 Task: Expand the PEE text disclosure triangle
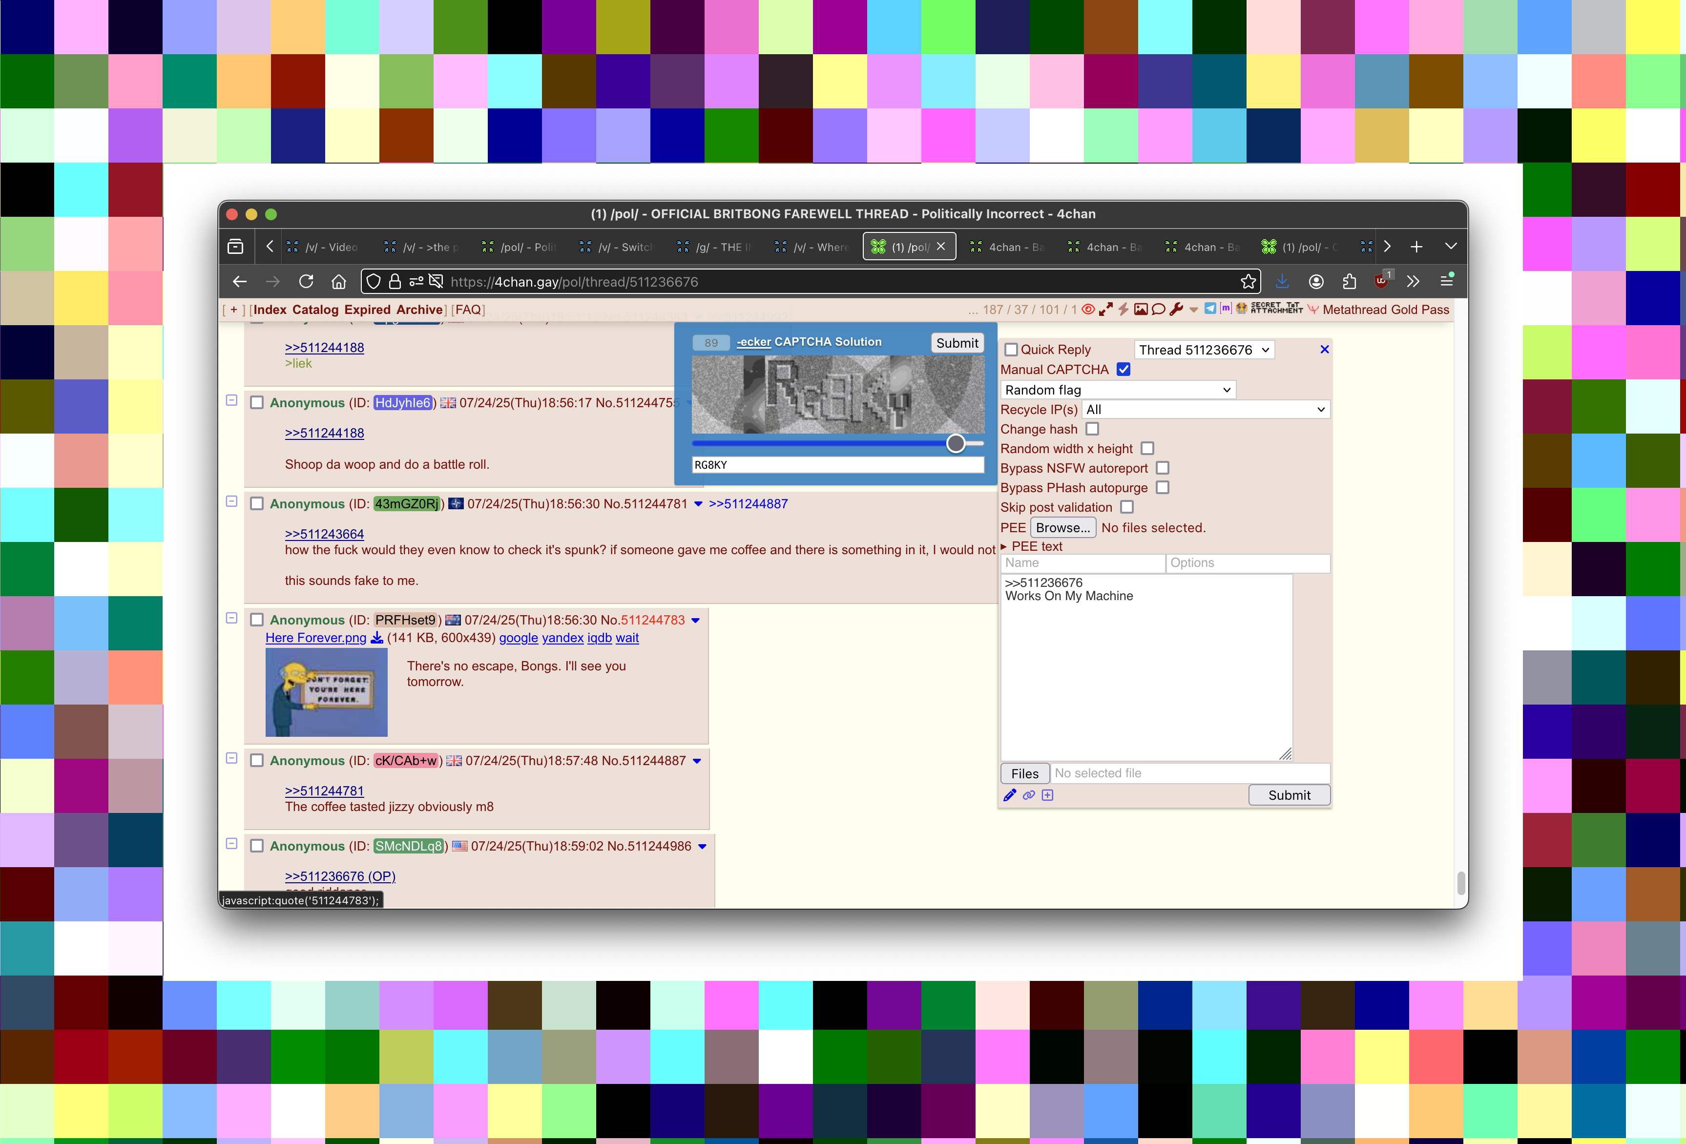click(x=1004, y=546)
